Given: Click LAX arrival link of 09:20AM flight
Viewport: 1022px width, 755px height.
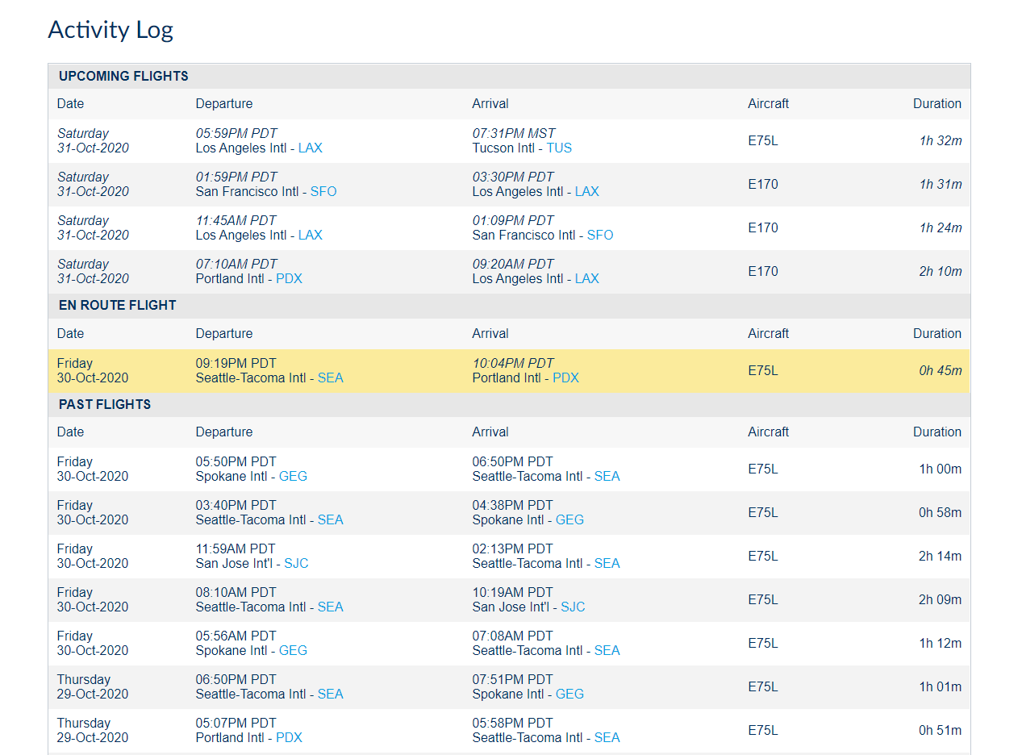Looking at the screenshot, I should click(587, 279).
